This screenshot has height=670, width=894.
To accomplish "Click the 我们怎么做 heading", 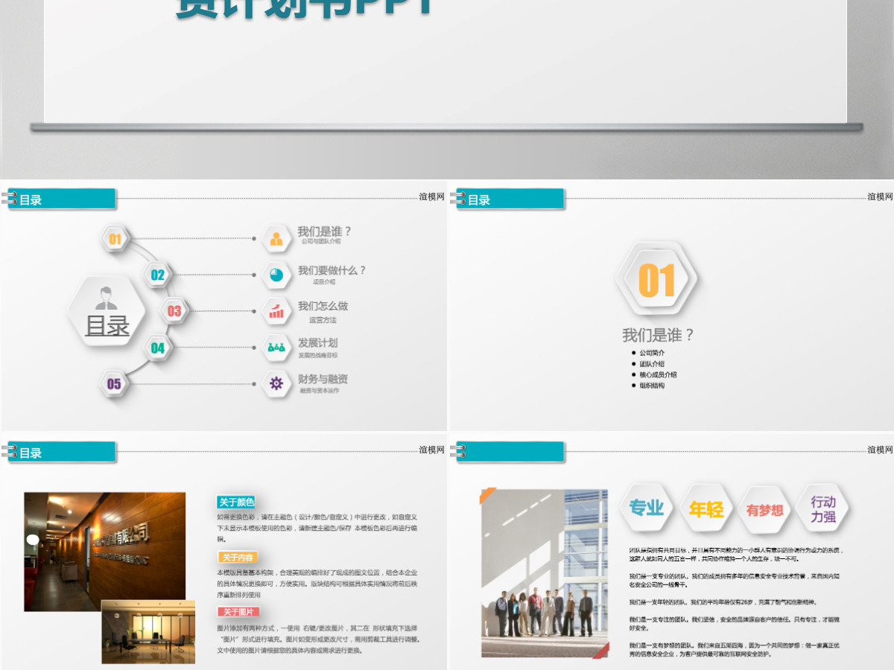I will click(x=323, y=306).
